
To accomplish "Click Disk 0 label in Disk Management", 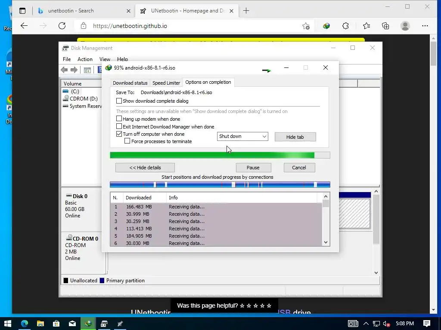I will click(x=80, y=196).
